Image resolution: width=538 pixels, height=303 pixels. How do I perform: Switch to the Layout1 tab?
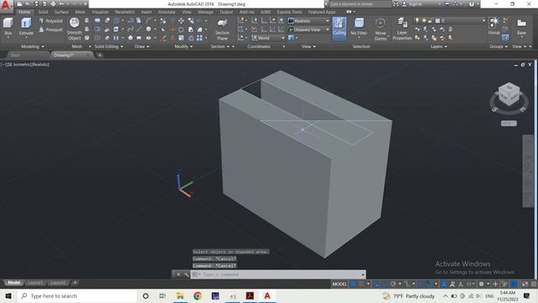35,283
